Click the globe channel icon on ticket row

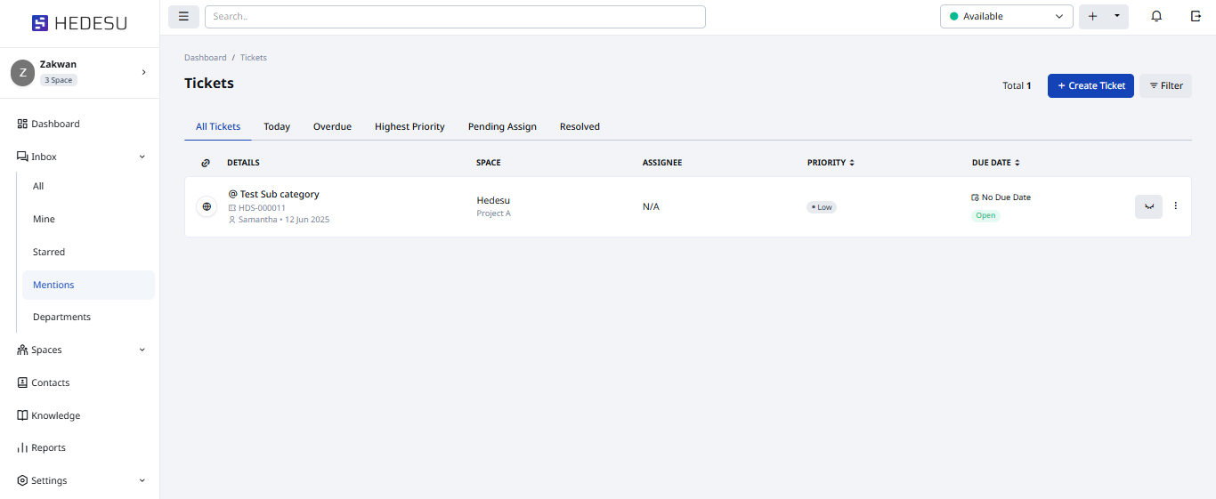click(207, 206)
